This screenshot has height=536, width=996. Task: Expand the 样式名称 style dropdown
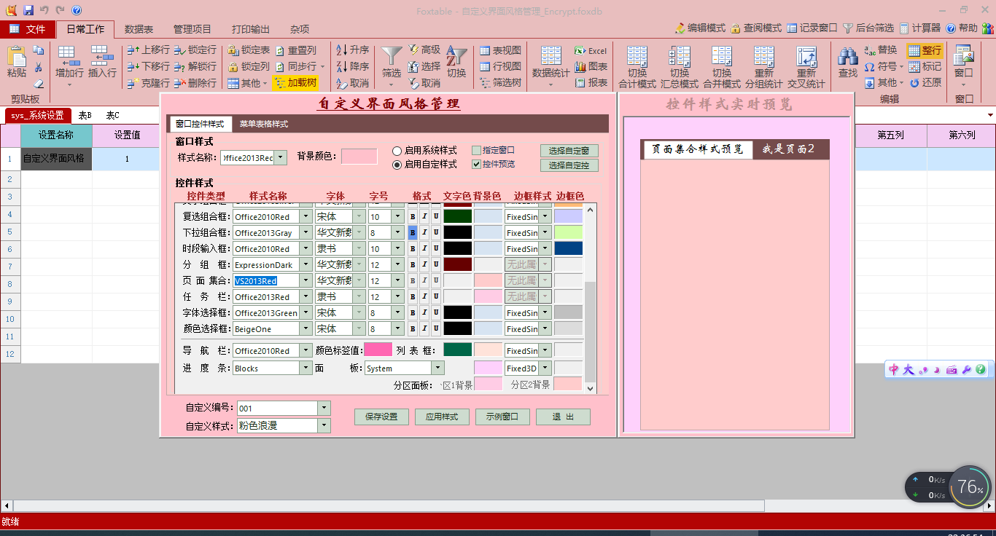281,157
